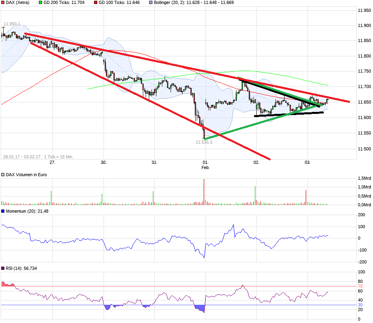Click the purple RSI legend swatch
Screen dimensions: 373x323
tap(3, 268)
